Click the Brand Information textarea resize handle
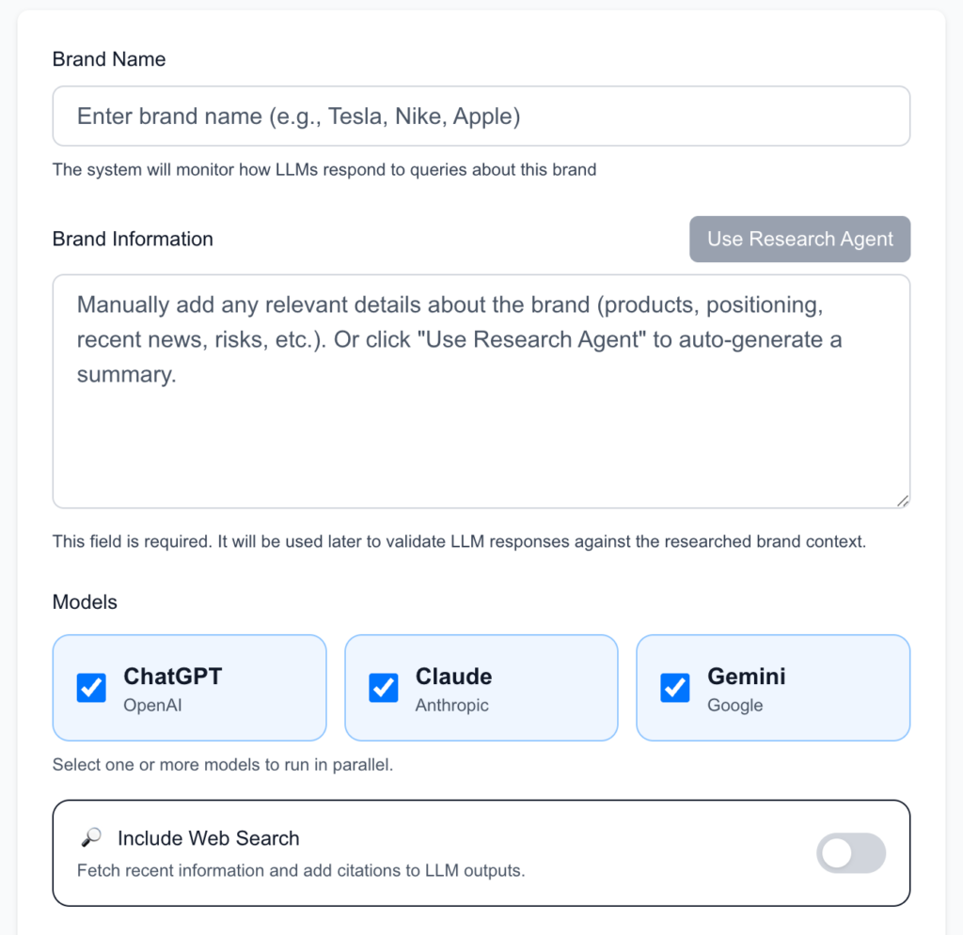Image resolution: width=963 pixels, height=935 pixels. point(903,502)
